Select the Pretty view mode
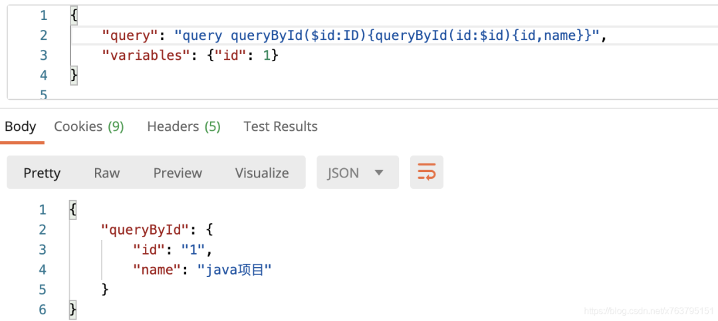 [42, 173]
